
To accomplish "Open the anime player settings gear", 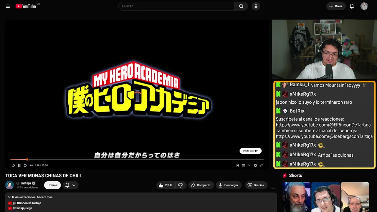I will 255,165.
